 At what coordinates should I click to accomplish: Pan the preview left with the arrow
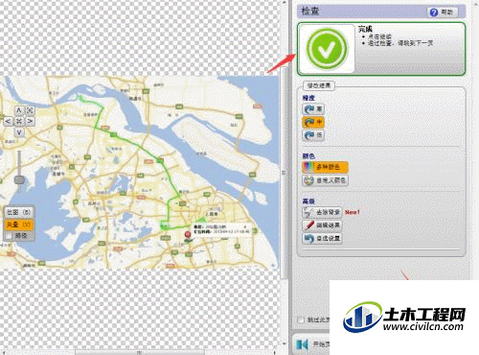9,121
